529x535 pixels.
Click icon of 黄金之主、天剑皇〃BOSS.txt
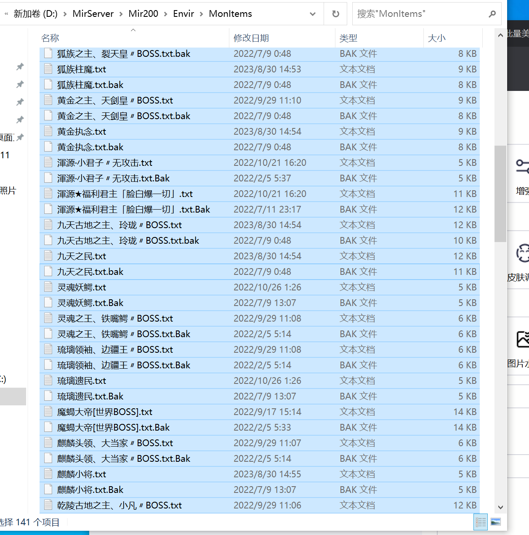[x=48, y=100]
